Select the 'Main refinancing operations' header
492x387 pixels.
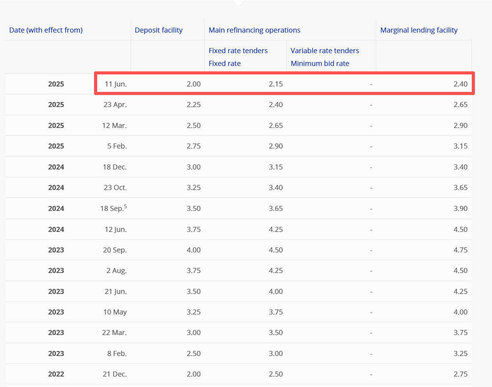[254, 30]
